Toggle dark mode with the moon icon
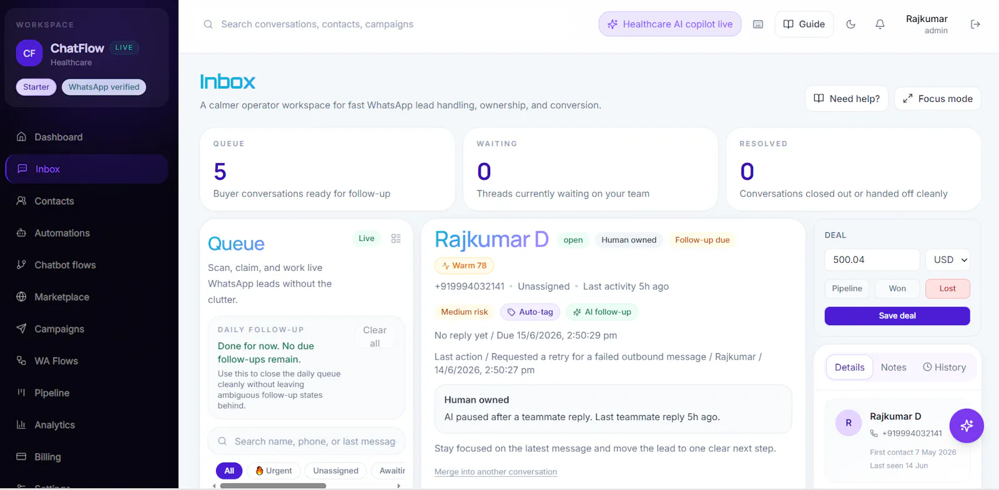 pyautogui.click(x=850, y=24)
